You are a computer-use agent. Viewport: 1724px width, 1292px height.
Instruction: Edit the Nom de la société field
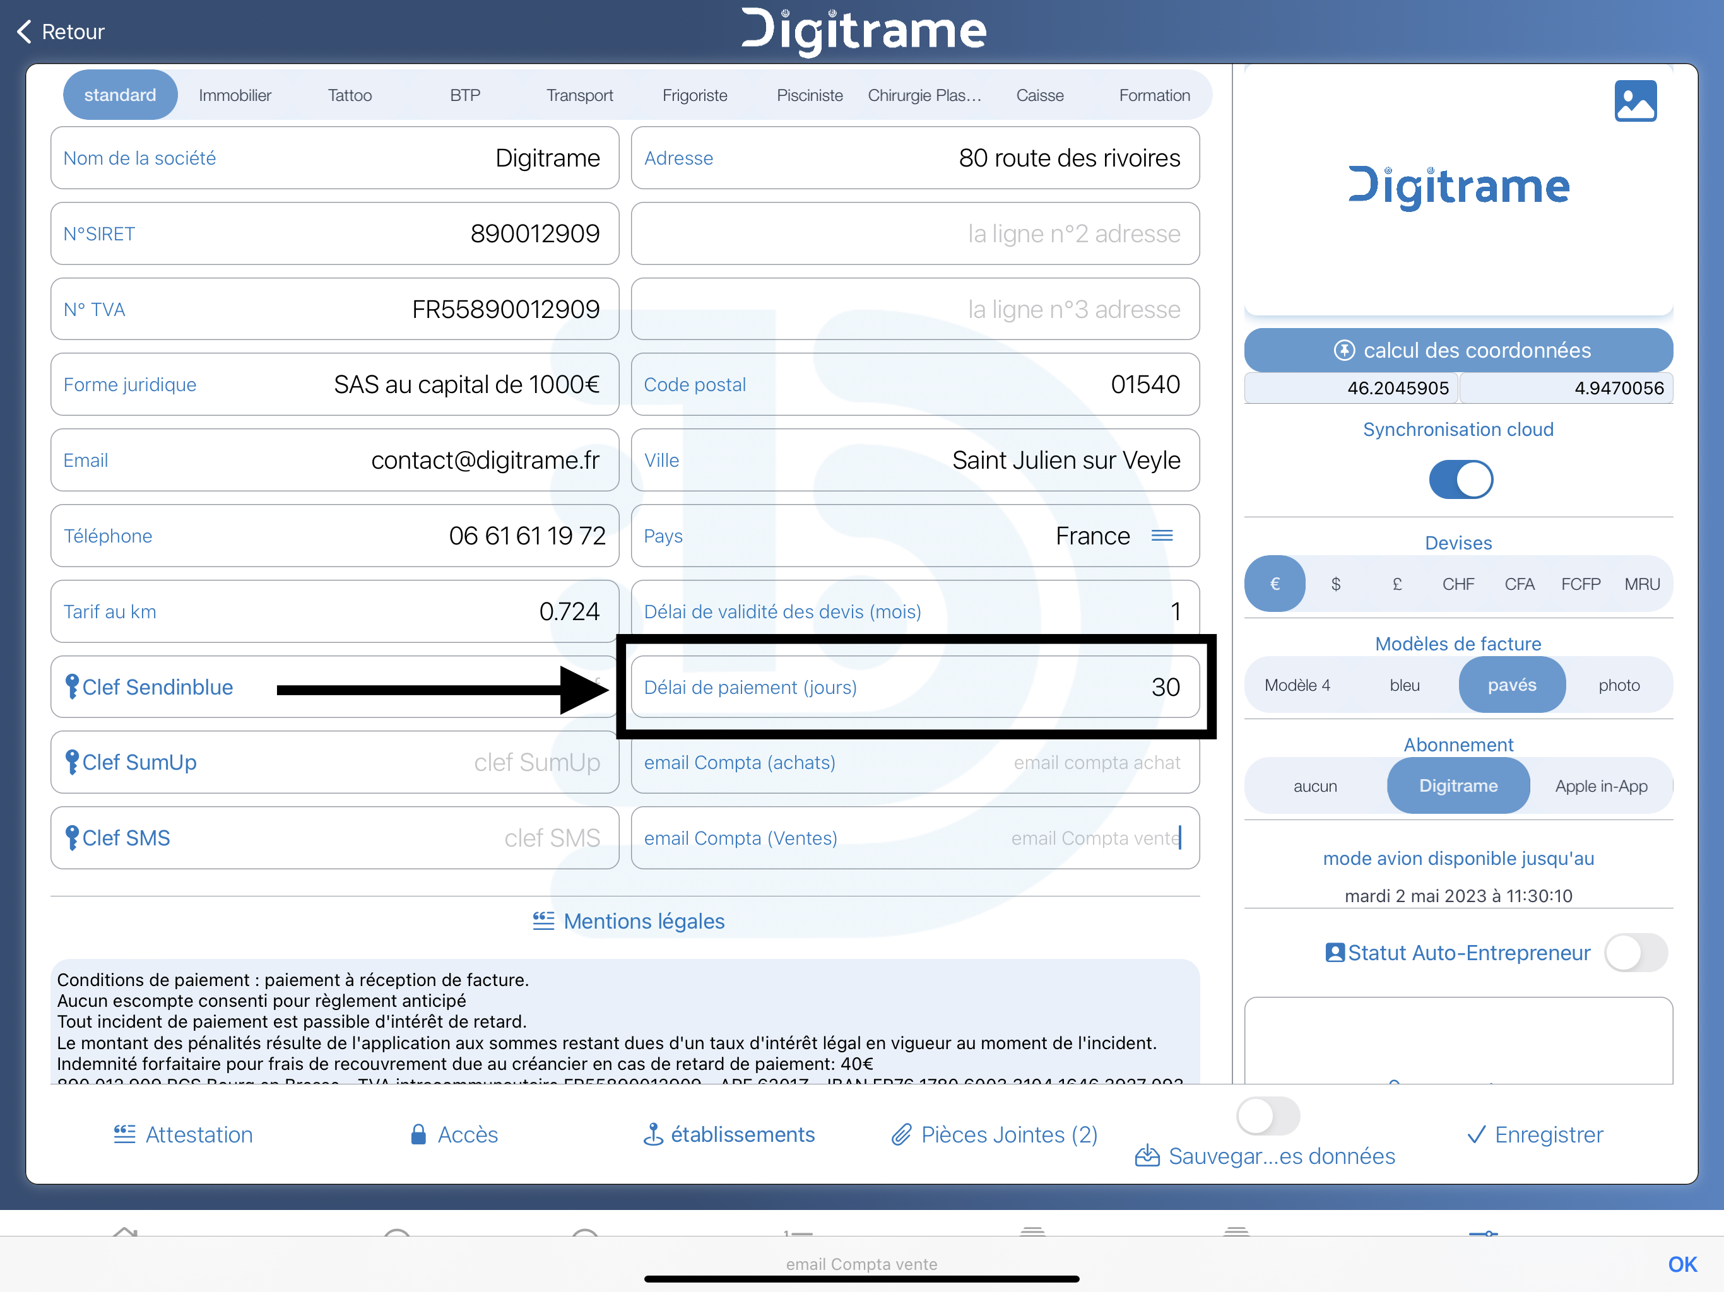click(x=335, y=158)
